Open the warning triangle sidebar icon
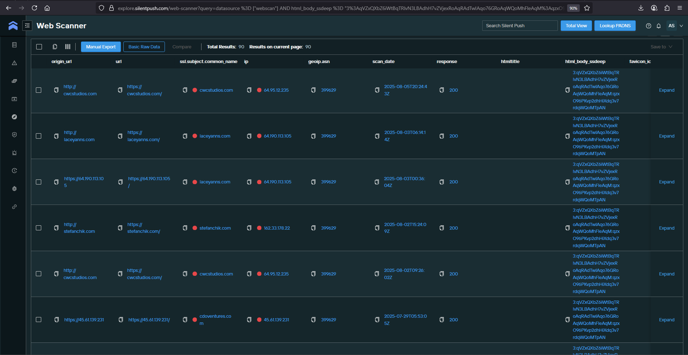Viewport: 688px width, 355px height. (x=14, y=63)
